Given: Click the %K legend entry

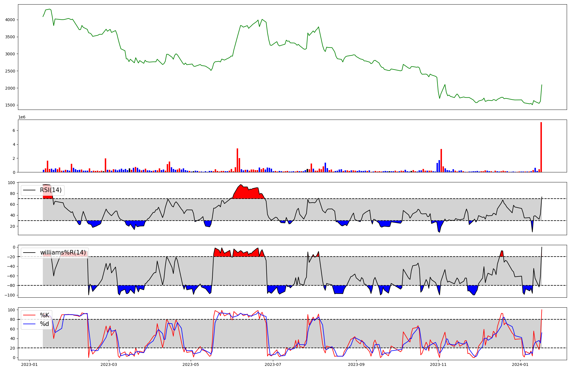Looking at the screenshot, I should click(44, 315).
